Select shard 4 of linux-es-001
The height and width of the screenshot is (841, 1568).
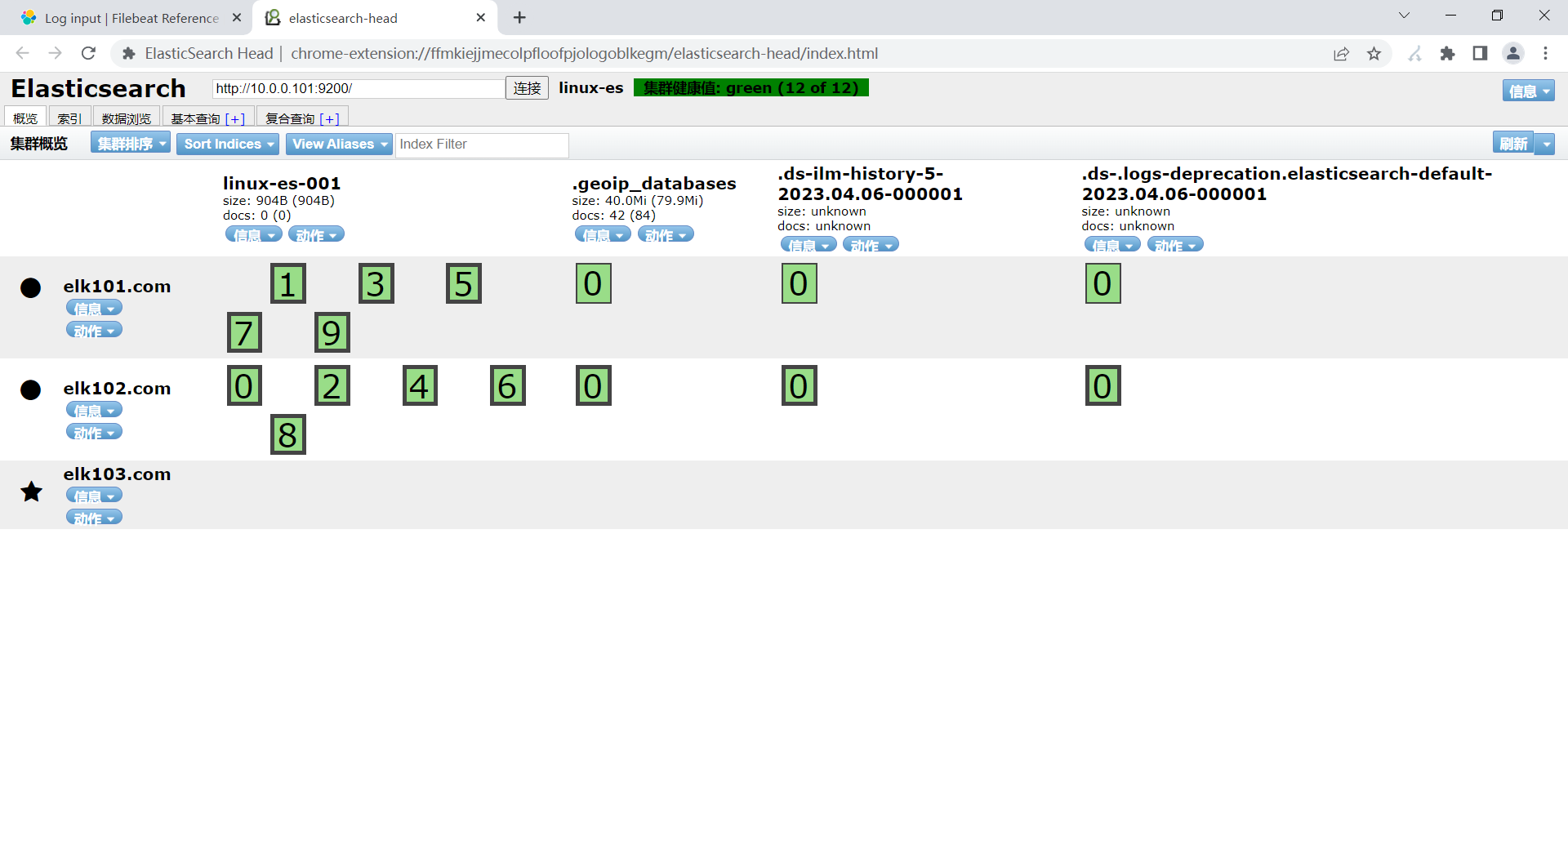420,385
